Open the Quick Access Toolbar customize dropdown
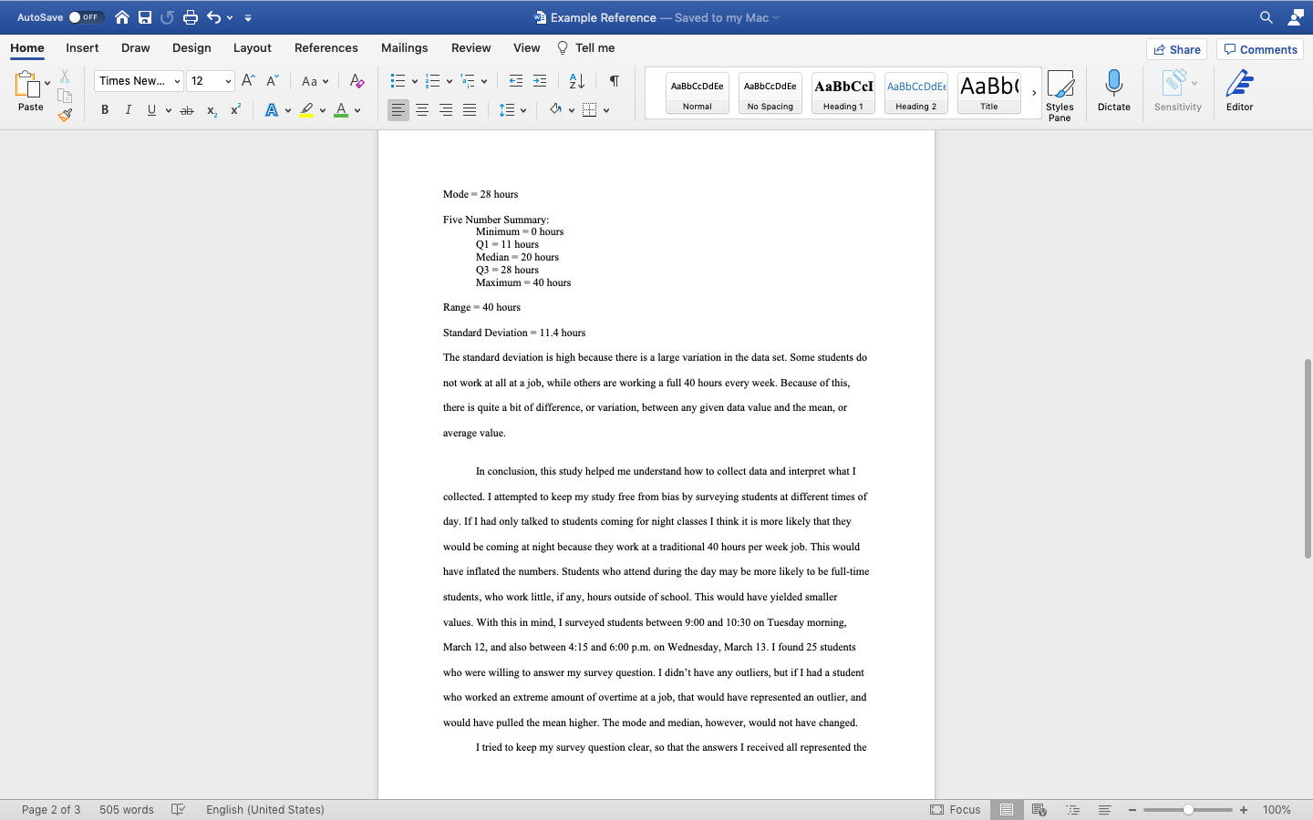 [x=248, y=17]
